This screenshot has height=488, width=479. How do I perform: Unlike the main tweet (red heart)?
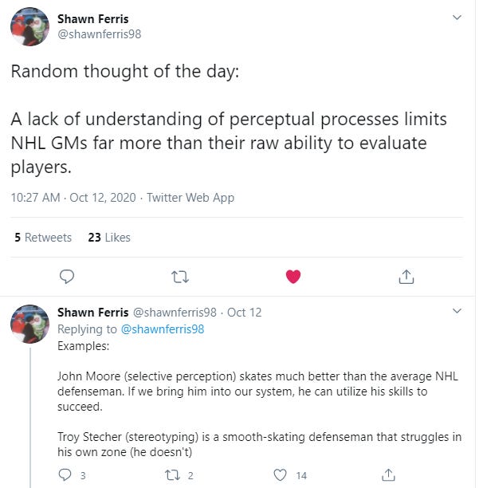293,276
